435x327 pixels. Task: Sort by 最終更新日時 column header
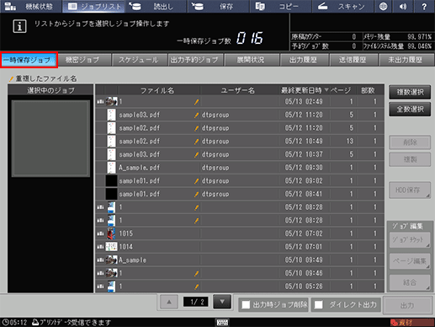(x=305, y=90)
